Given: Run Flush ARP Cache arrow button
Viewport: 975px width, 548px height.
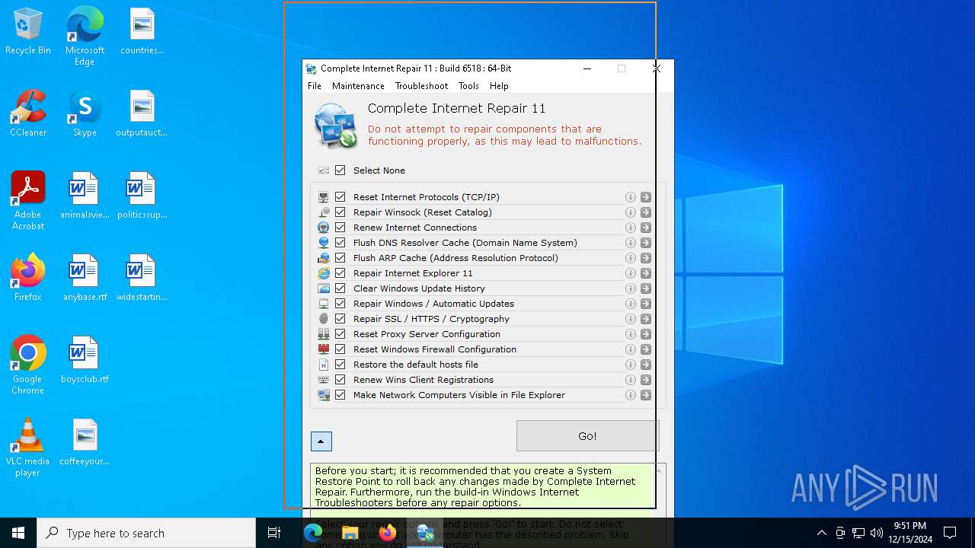Looking at the screenshot, I should click(646, 258).
